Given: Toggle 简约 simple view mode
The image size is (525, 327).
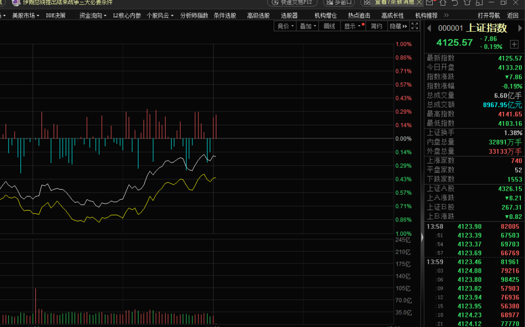Looking at the screenshot, I should tap(376, 26).
